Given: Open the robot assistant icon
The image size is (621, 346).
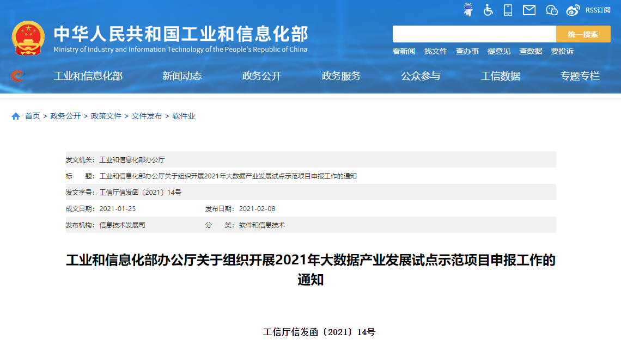Looking at the screenshot, I should (468, 10).
